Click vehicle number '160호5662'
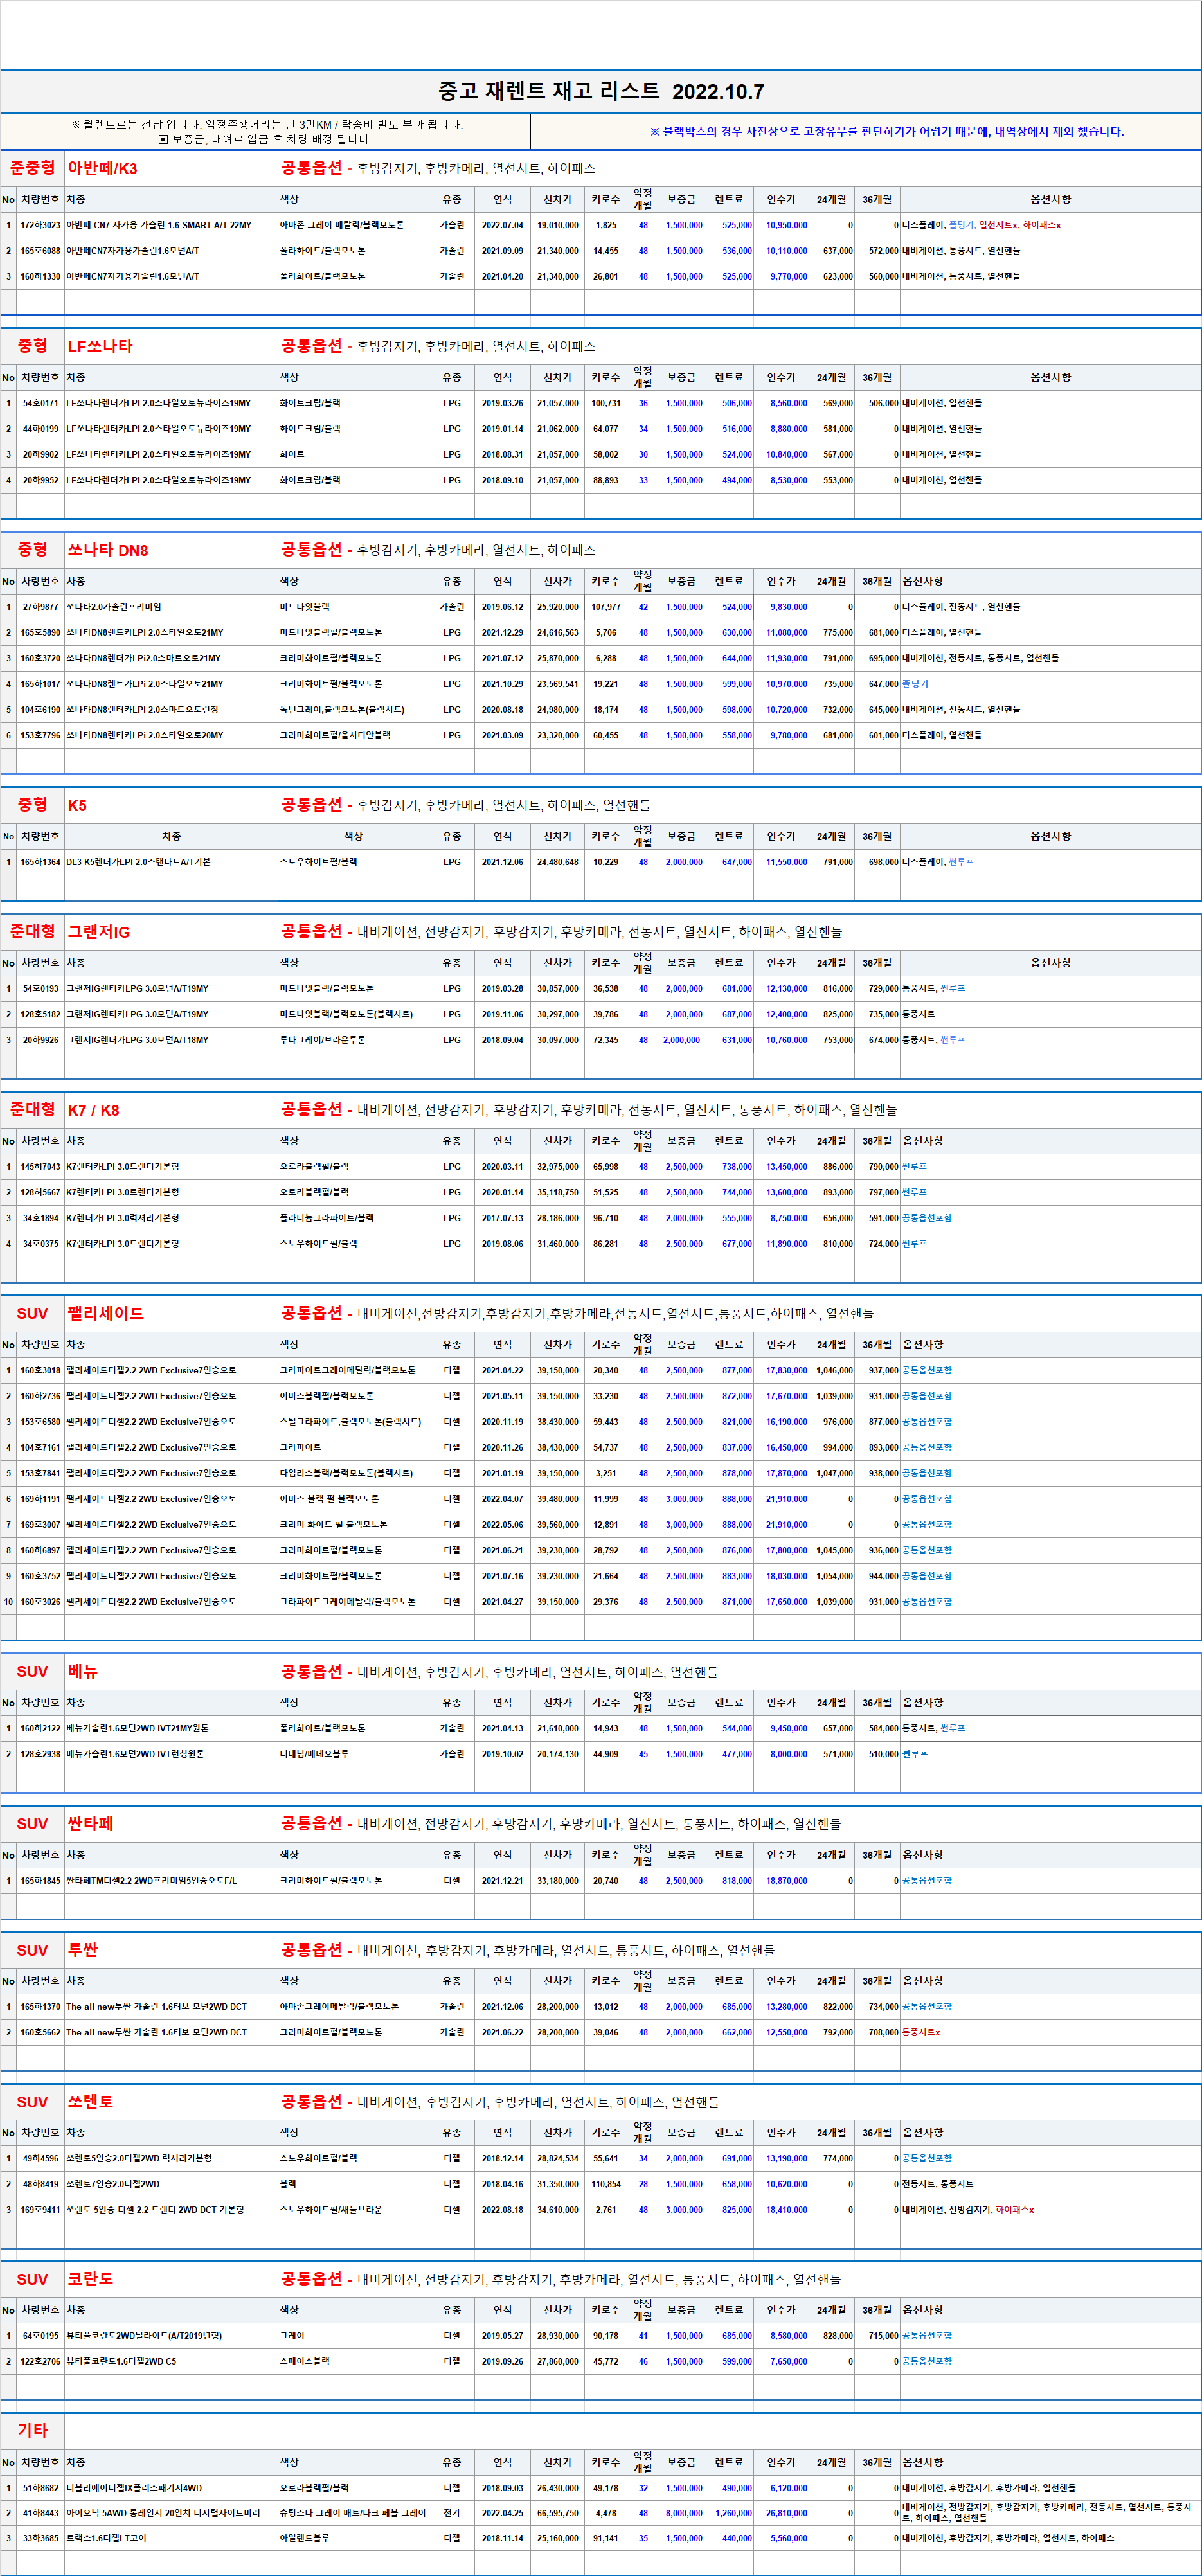1202x2576 pixels. (40, 2032)
